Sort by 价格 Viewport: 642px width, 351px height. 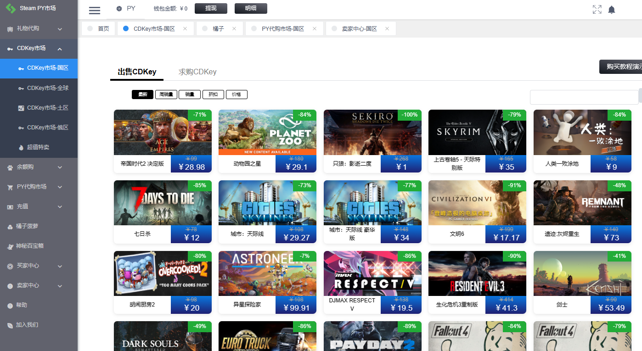pos(237,95)
